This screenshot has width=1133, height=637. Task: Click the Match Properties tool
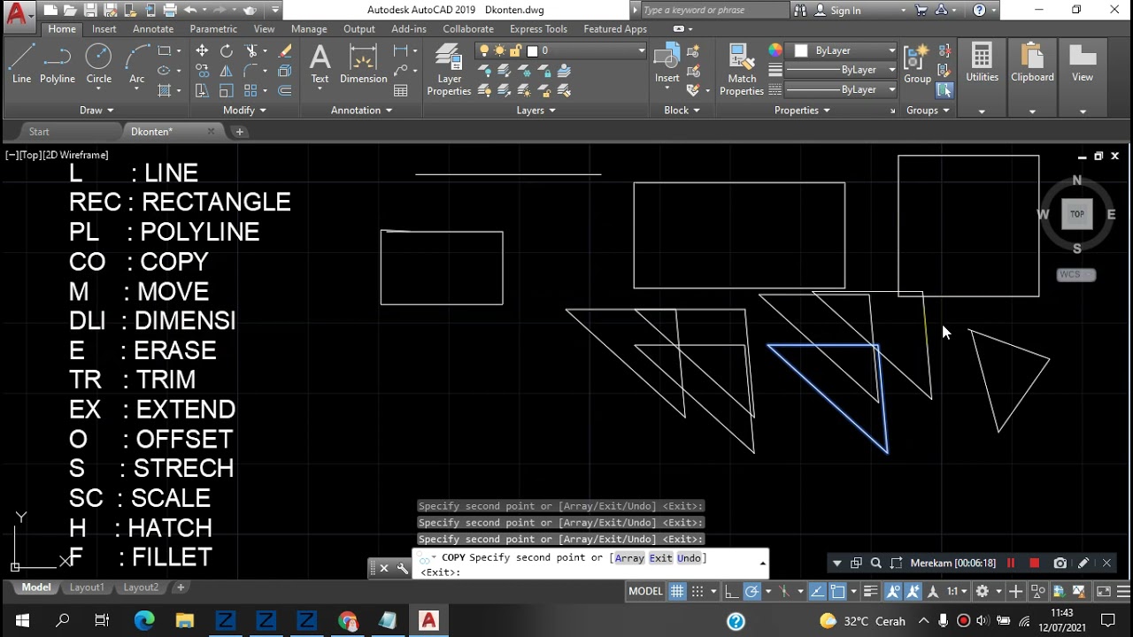(x=742, y=71)
